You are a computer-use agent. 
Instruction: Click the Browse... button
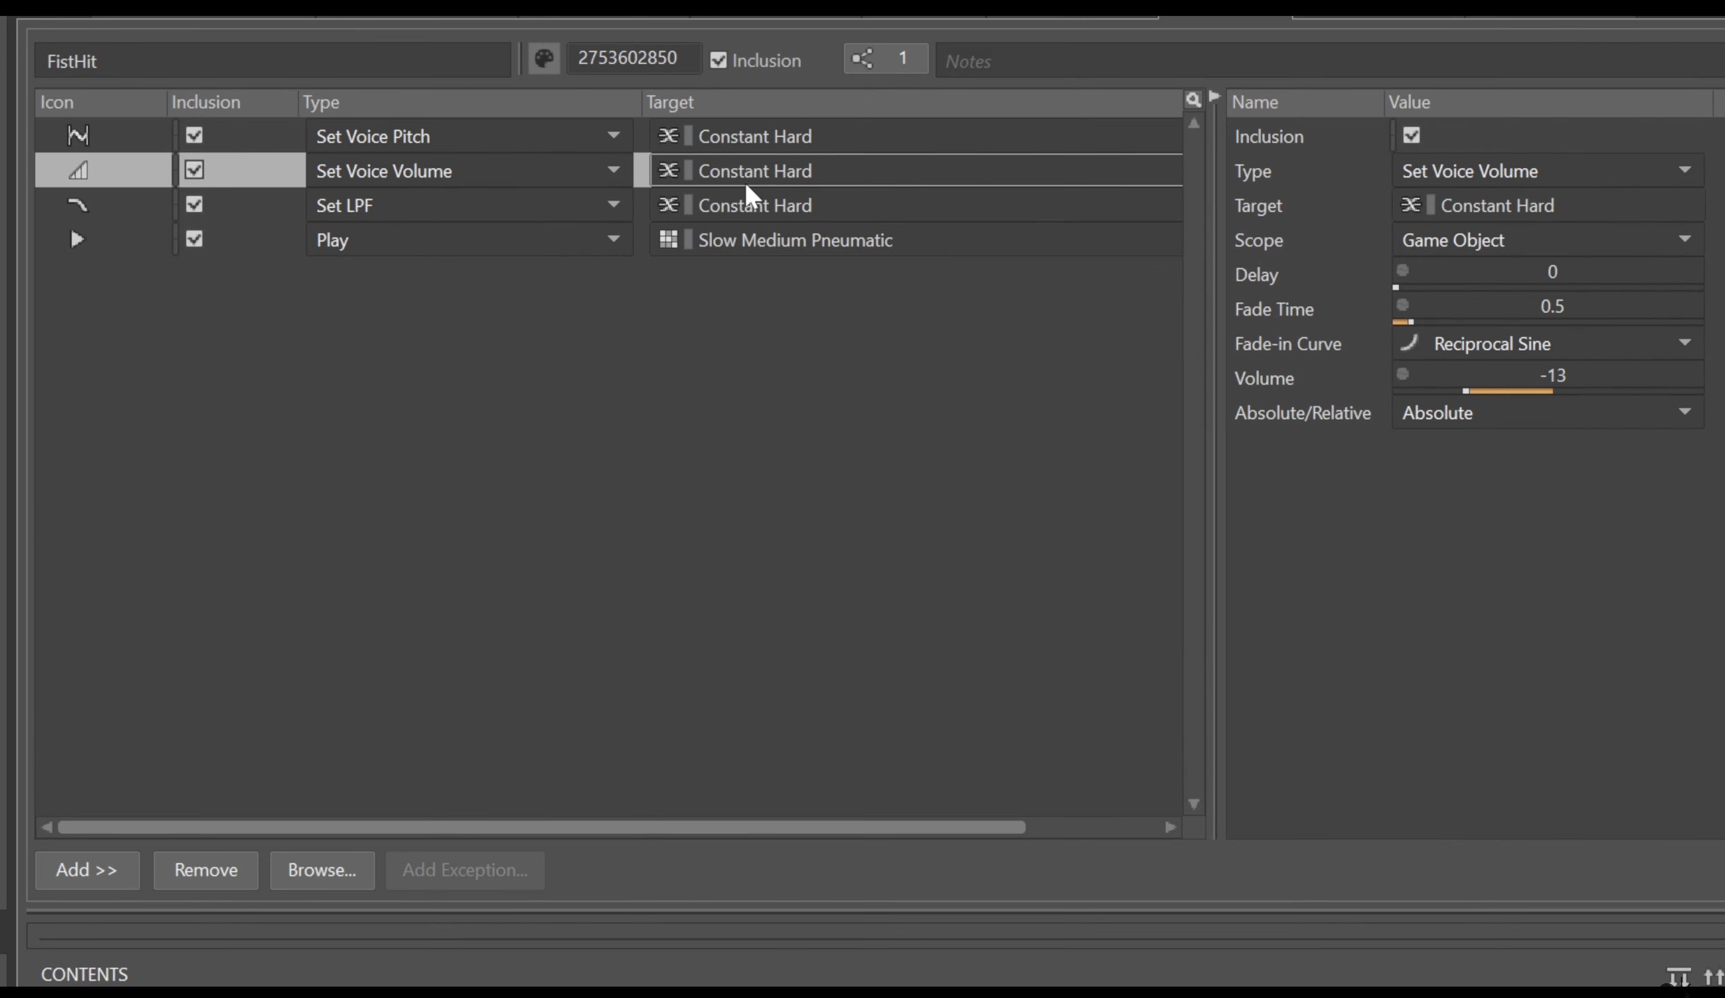tap(322, 870)
